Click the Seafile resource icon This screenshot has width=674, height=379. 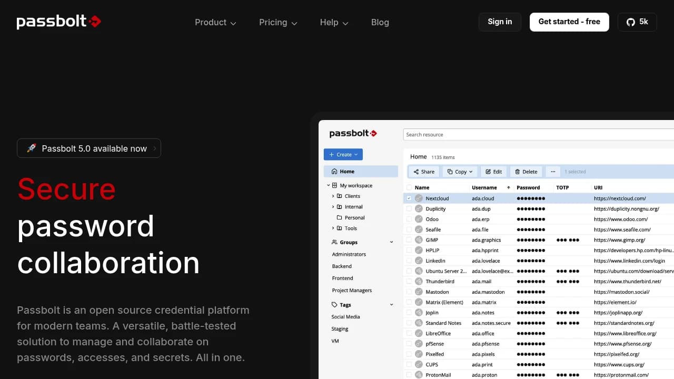pos(419,230)
